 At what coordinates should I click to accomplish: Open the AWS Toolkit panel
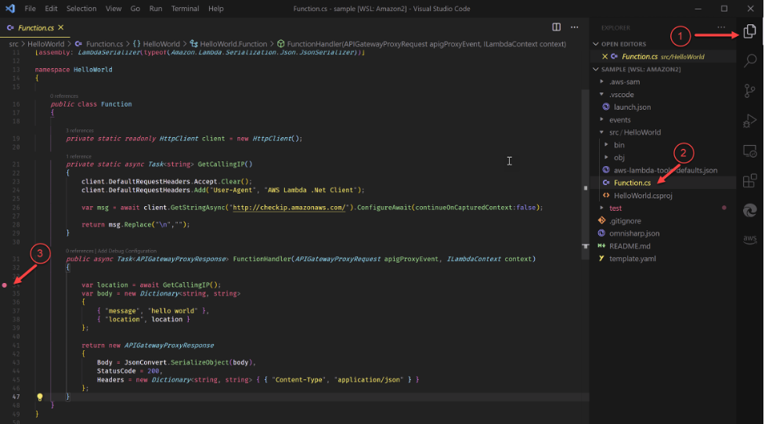click(x=749, y=239)
